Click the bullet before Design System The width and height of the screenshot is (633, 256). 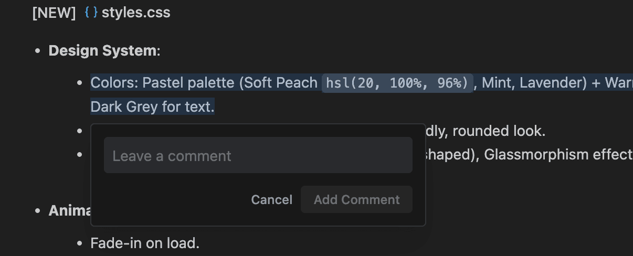click(x=37, y=51)
